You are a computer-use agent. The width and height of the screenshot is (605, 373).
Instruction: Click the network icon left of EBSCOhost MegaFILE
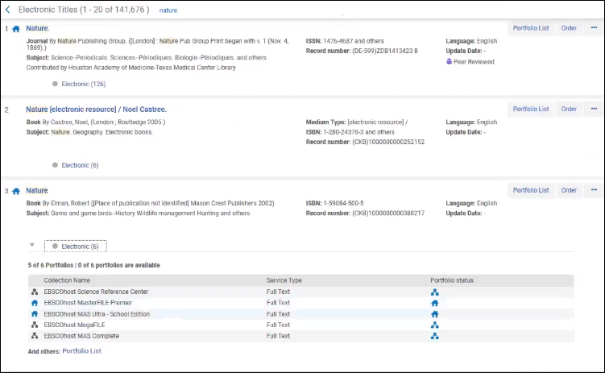pos(35,325)
